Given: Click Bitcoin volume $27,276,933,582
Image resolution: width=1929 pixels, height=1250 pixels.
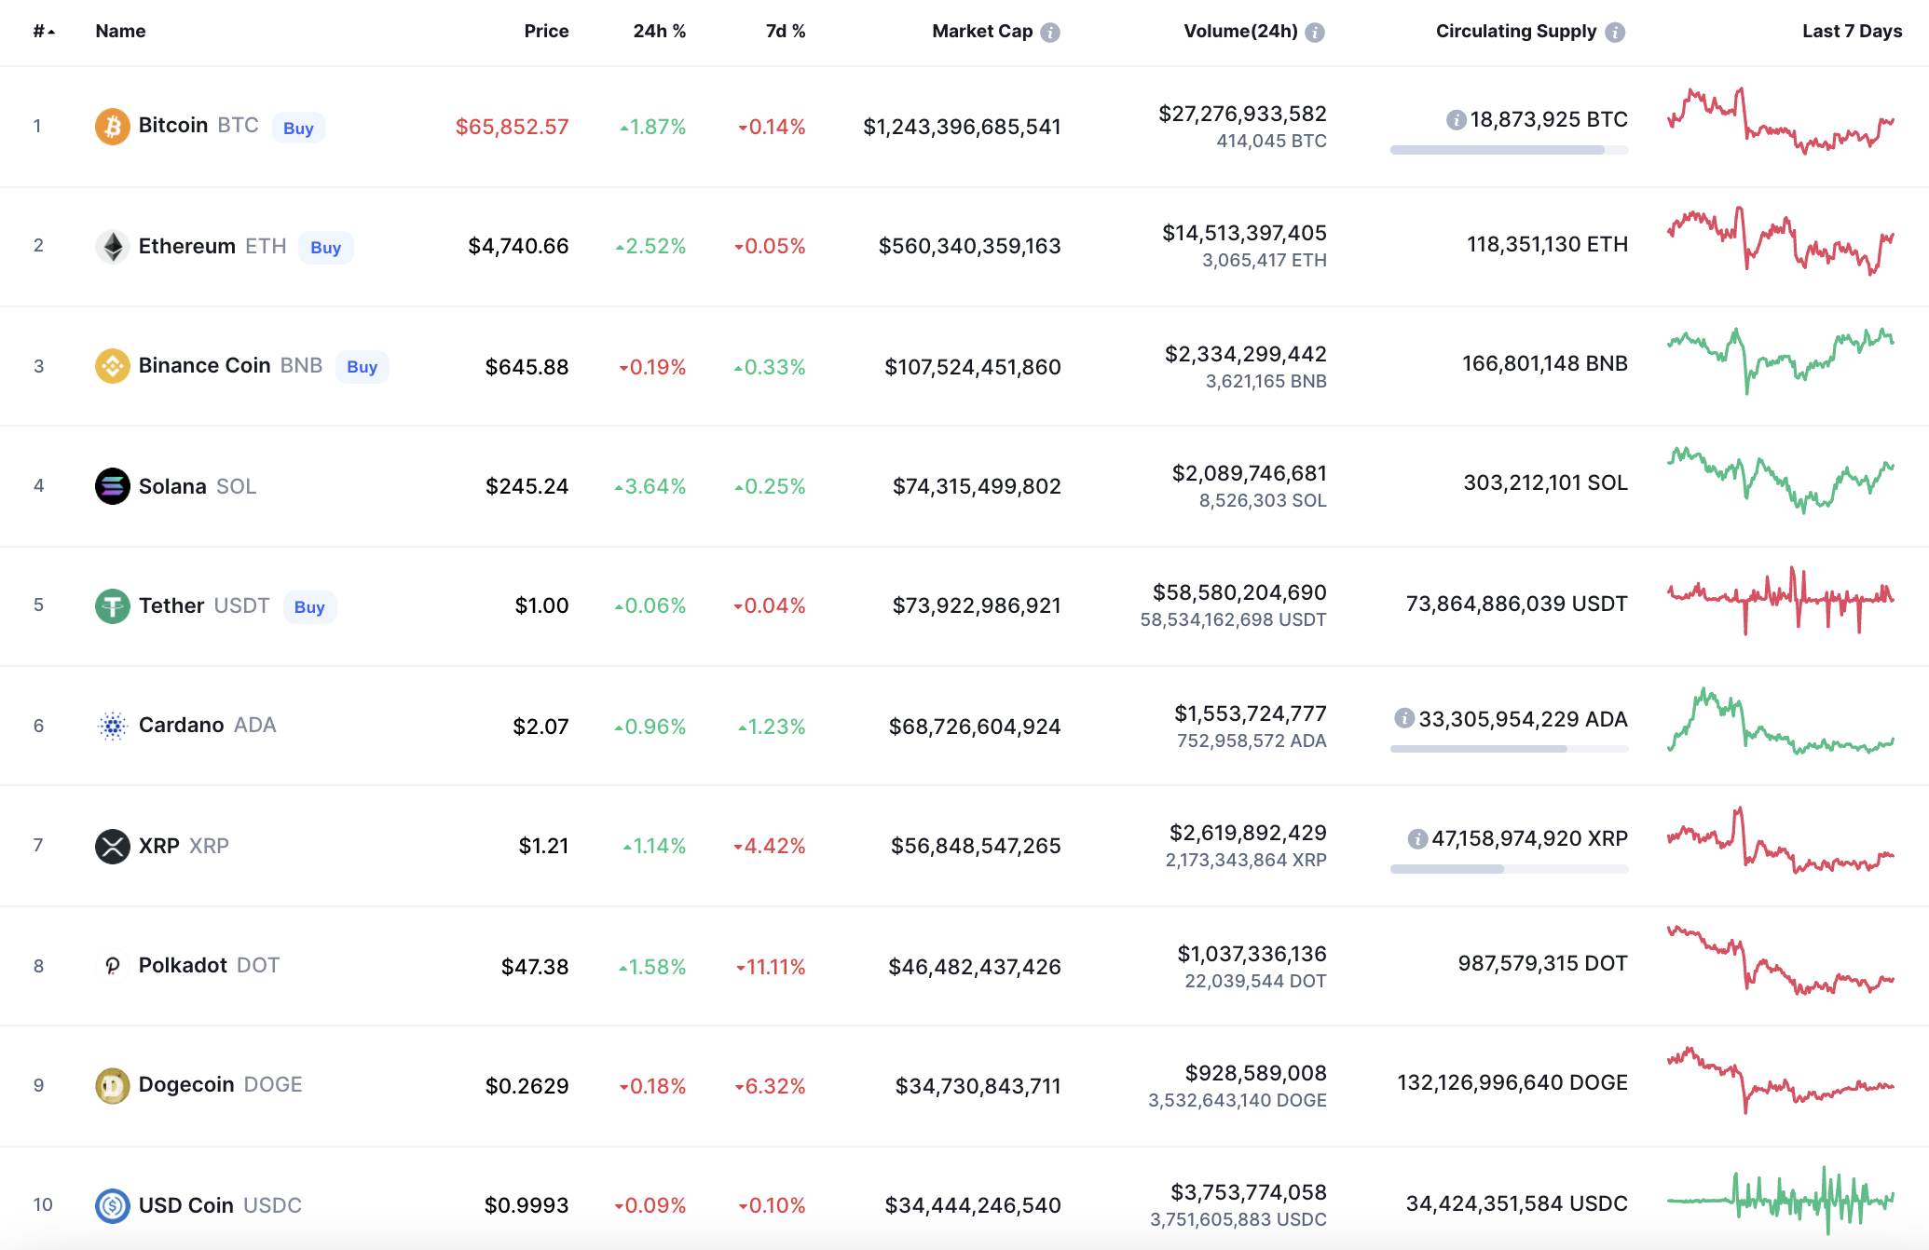Looking at the screenshot, I should [1242, 114].
